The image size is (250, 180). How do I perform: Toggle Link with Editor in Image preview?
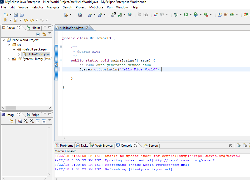click(x=12, y=121)
